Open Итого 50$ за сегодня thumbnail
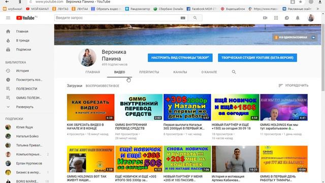Image resolution: width=325 pixels, height=183 pixels. click(139, 159)
